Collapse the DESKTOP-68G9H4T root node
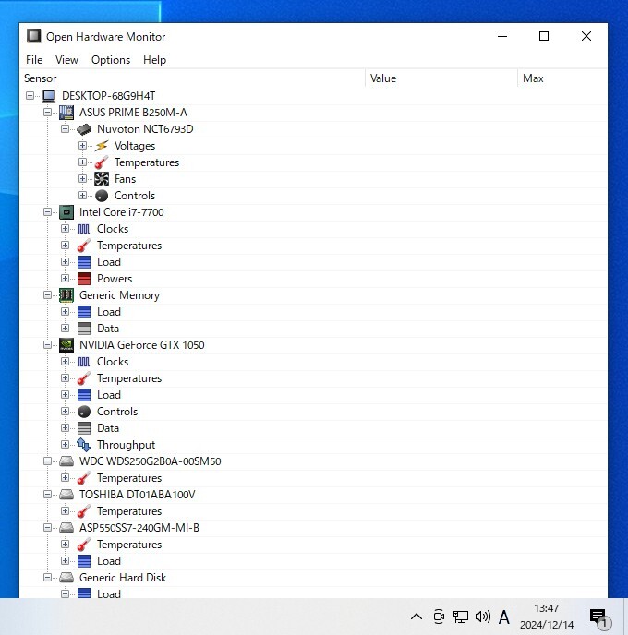Image resolution: width=628 pixels, height=635 pixels. click(x=30, y=96)
